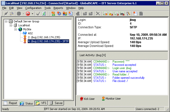Click the Default Server Group servers icon

(x=11, y=21)
